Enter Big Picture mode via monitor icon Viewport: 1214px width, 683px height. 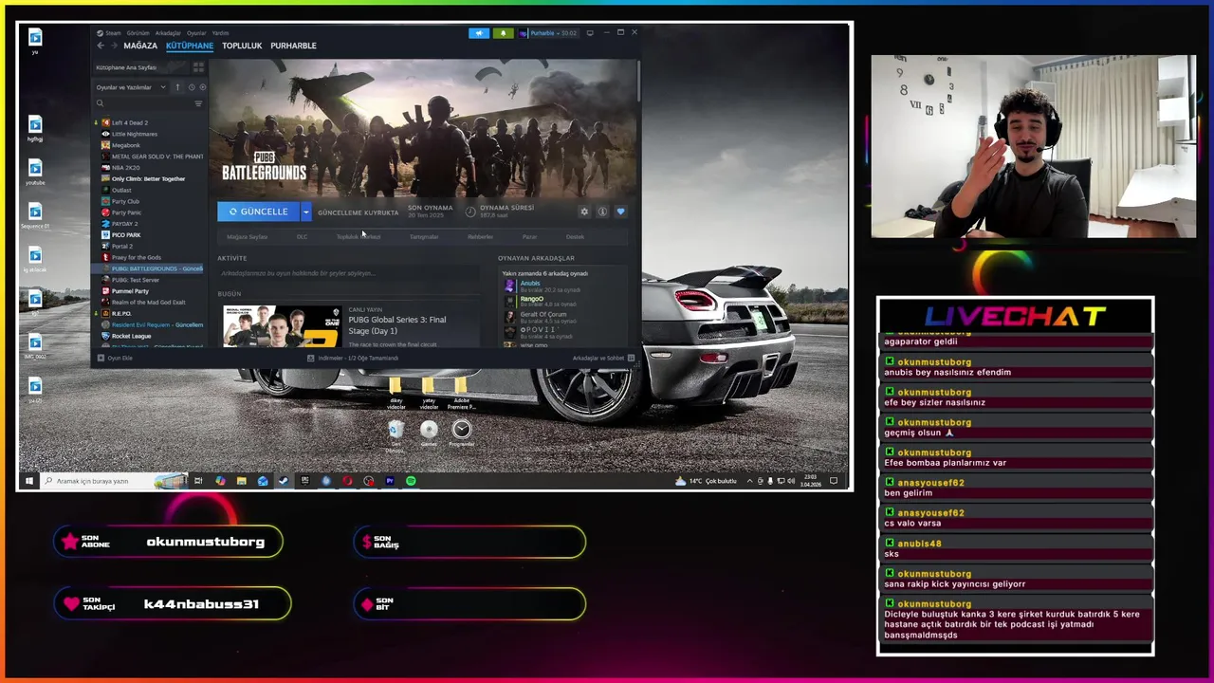[x=590, y=33]
